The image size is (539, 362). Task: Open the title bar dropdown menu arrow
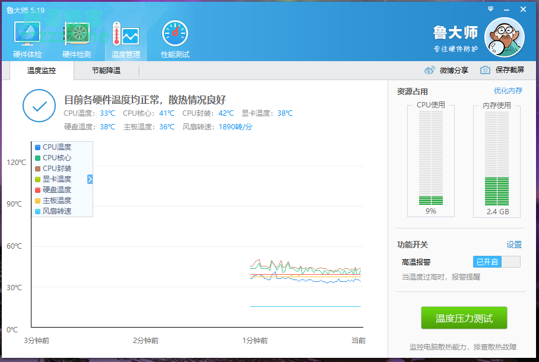[x=490, y=9]
